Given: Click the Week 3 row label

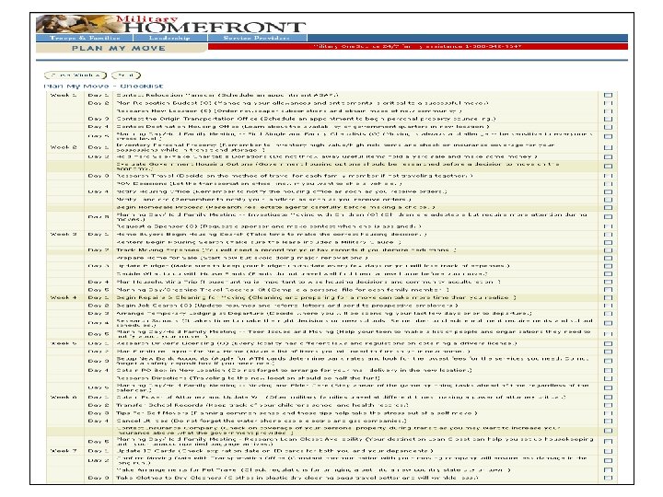Looking at the screenshot, I should click(x=64, y=234).
